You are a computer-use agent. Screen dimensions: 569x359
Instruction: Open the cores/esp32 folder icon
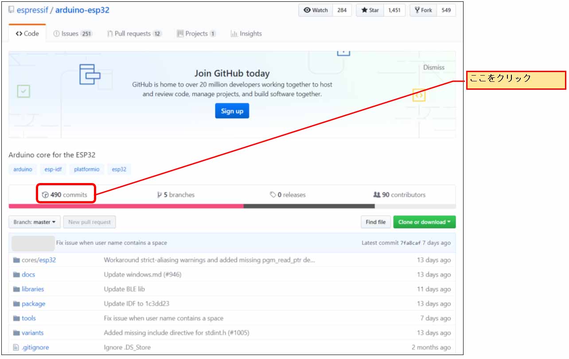pos(16,260)
